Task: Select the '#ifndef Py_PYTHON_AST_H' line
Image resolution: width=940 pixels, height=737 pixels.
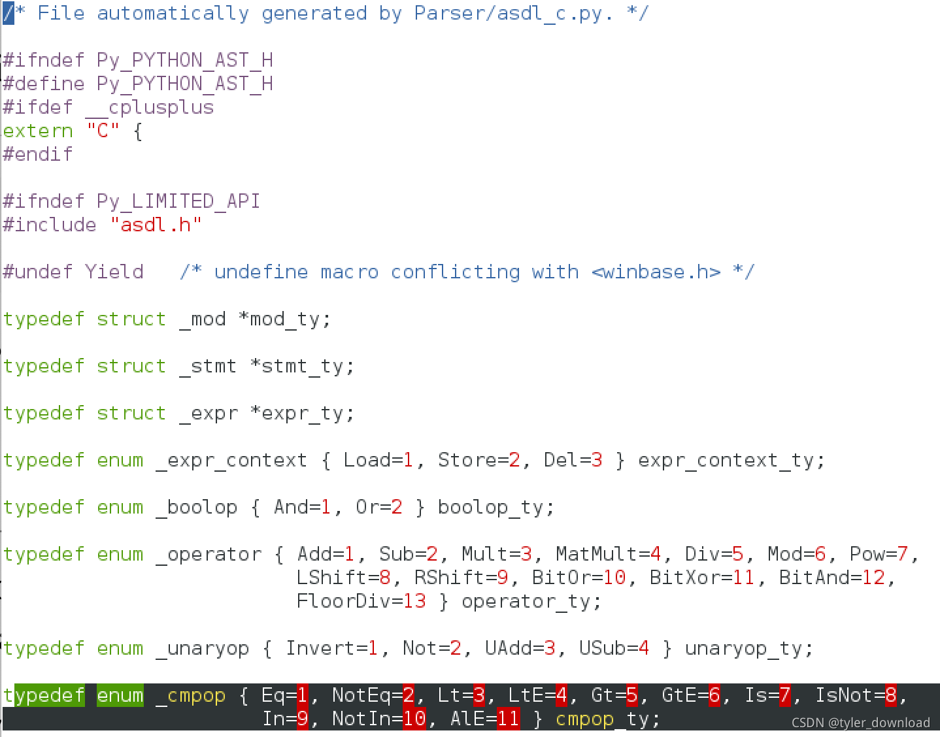Action: click(x=138, y=61)
